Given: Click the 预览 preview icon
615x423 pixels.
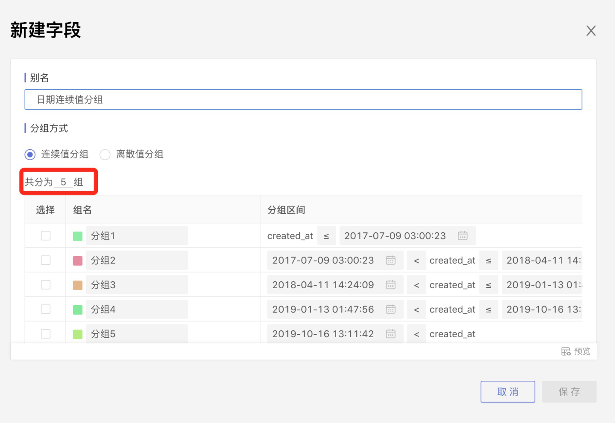Looking at the screenshot, I should pos(566,351).
